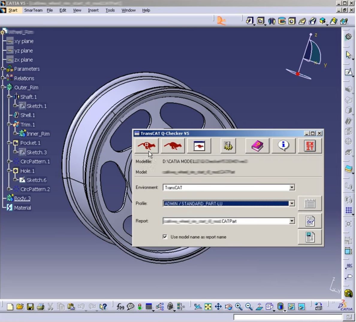Click the Select arrow tool in right toolbar
This screenshot has width=356, height=322.
[x=349, y=55]
